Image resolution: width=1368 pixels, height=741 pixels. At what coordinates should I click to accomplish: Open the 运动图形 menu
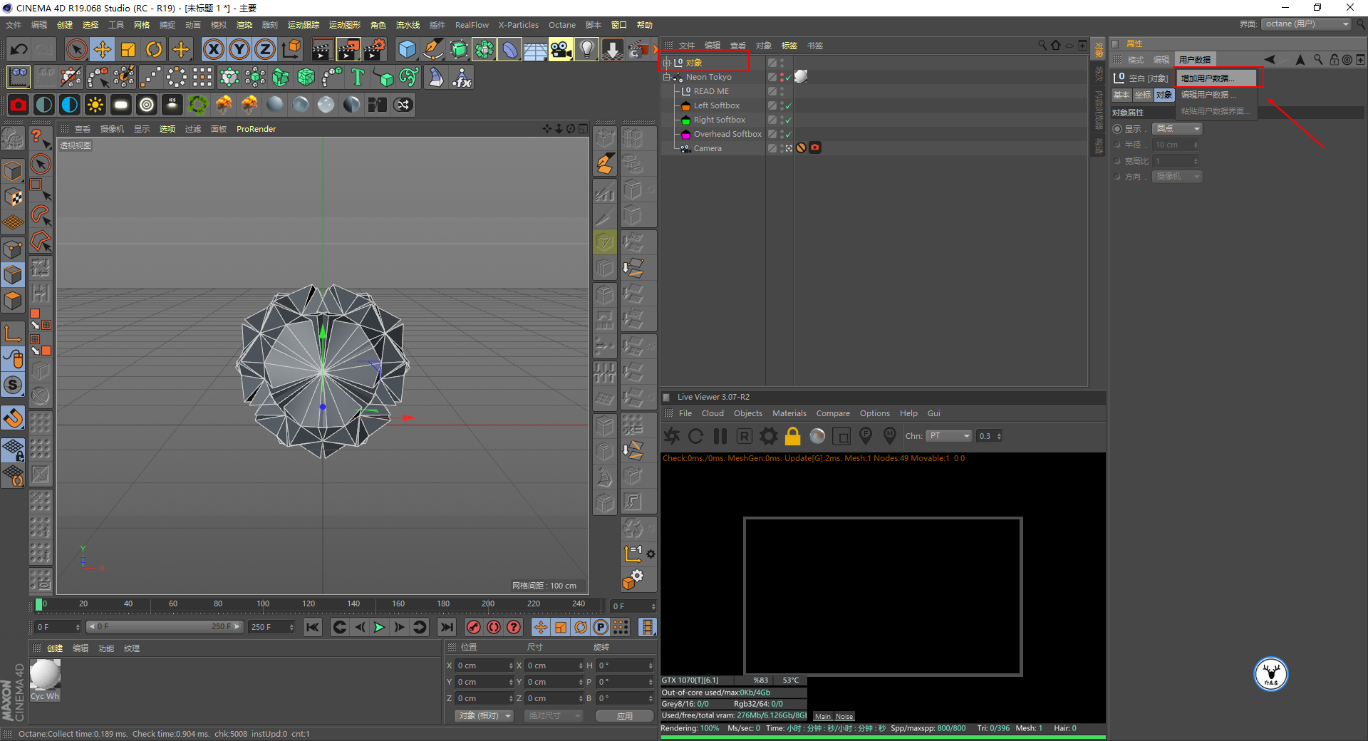click(345, 25)
